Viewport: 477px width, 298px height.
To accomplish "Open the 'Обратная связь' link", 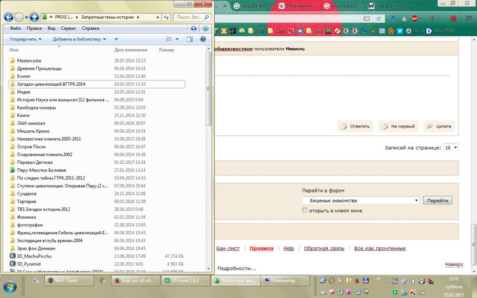I will pyautogui.click(x=323, y=248).
